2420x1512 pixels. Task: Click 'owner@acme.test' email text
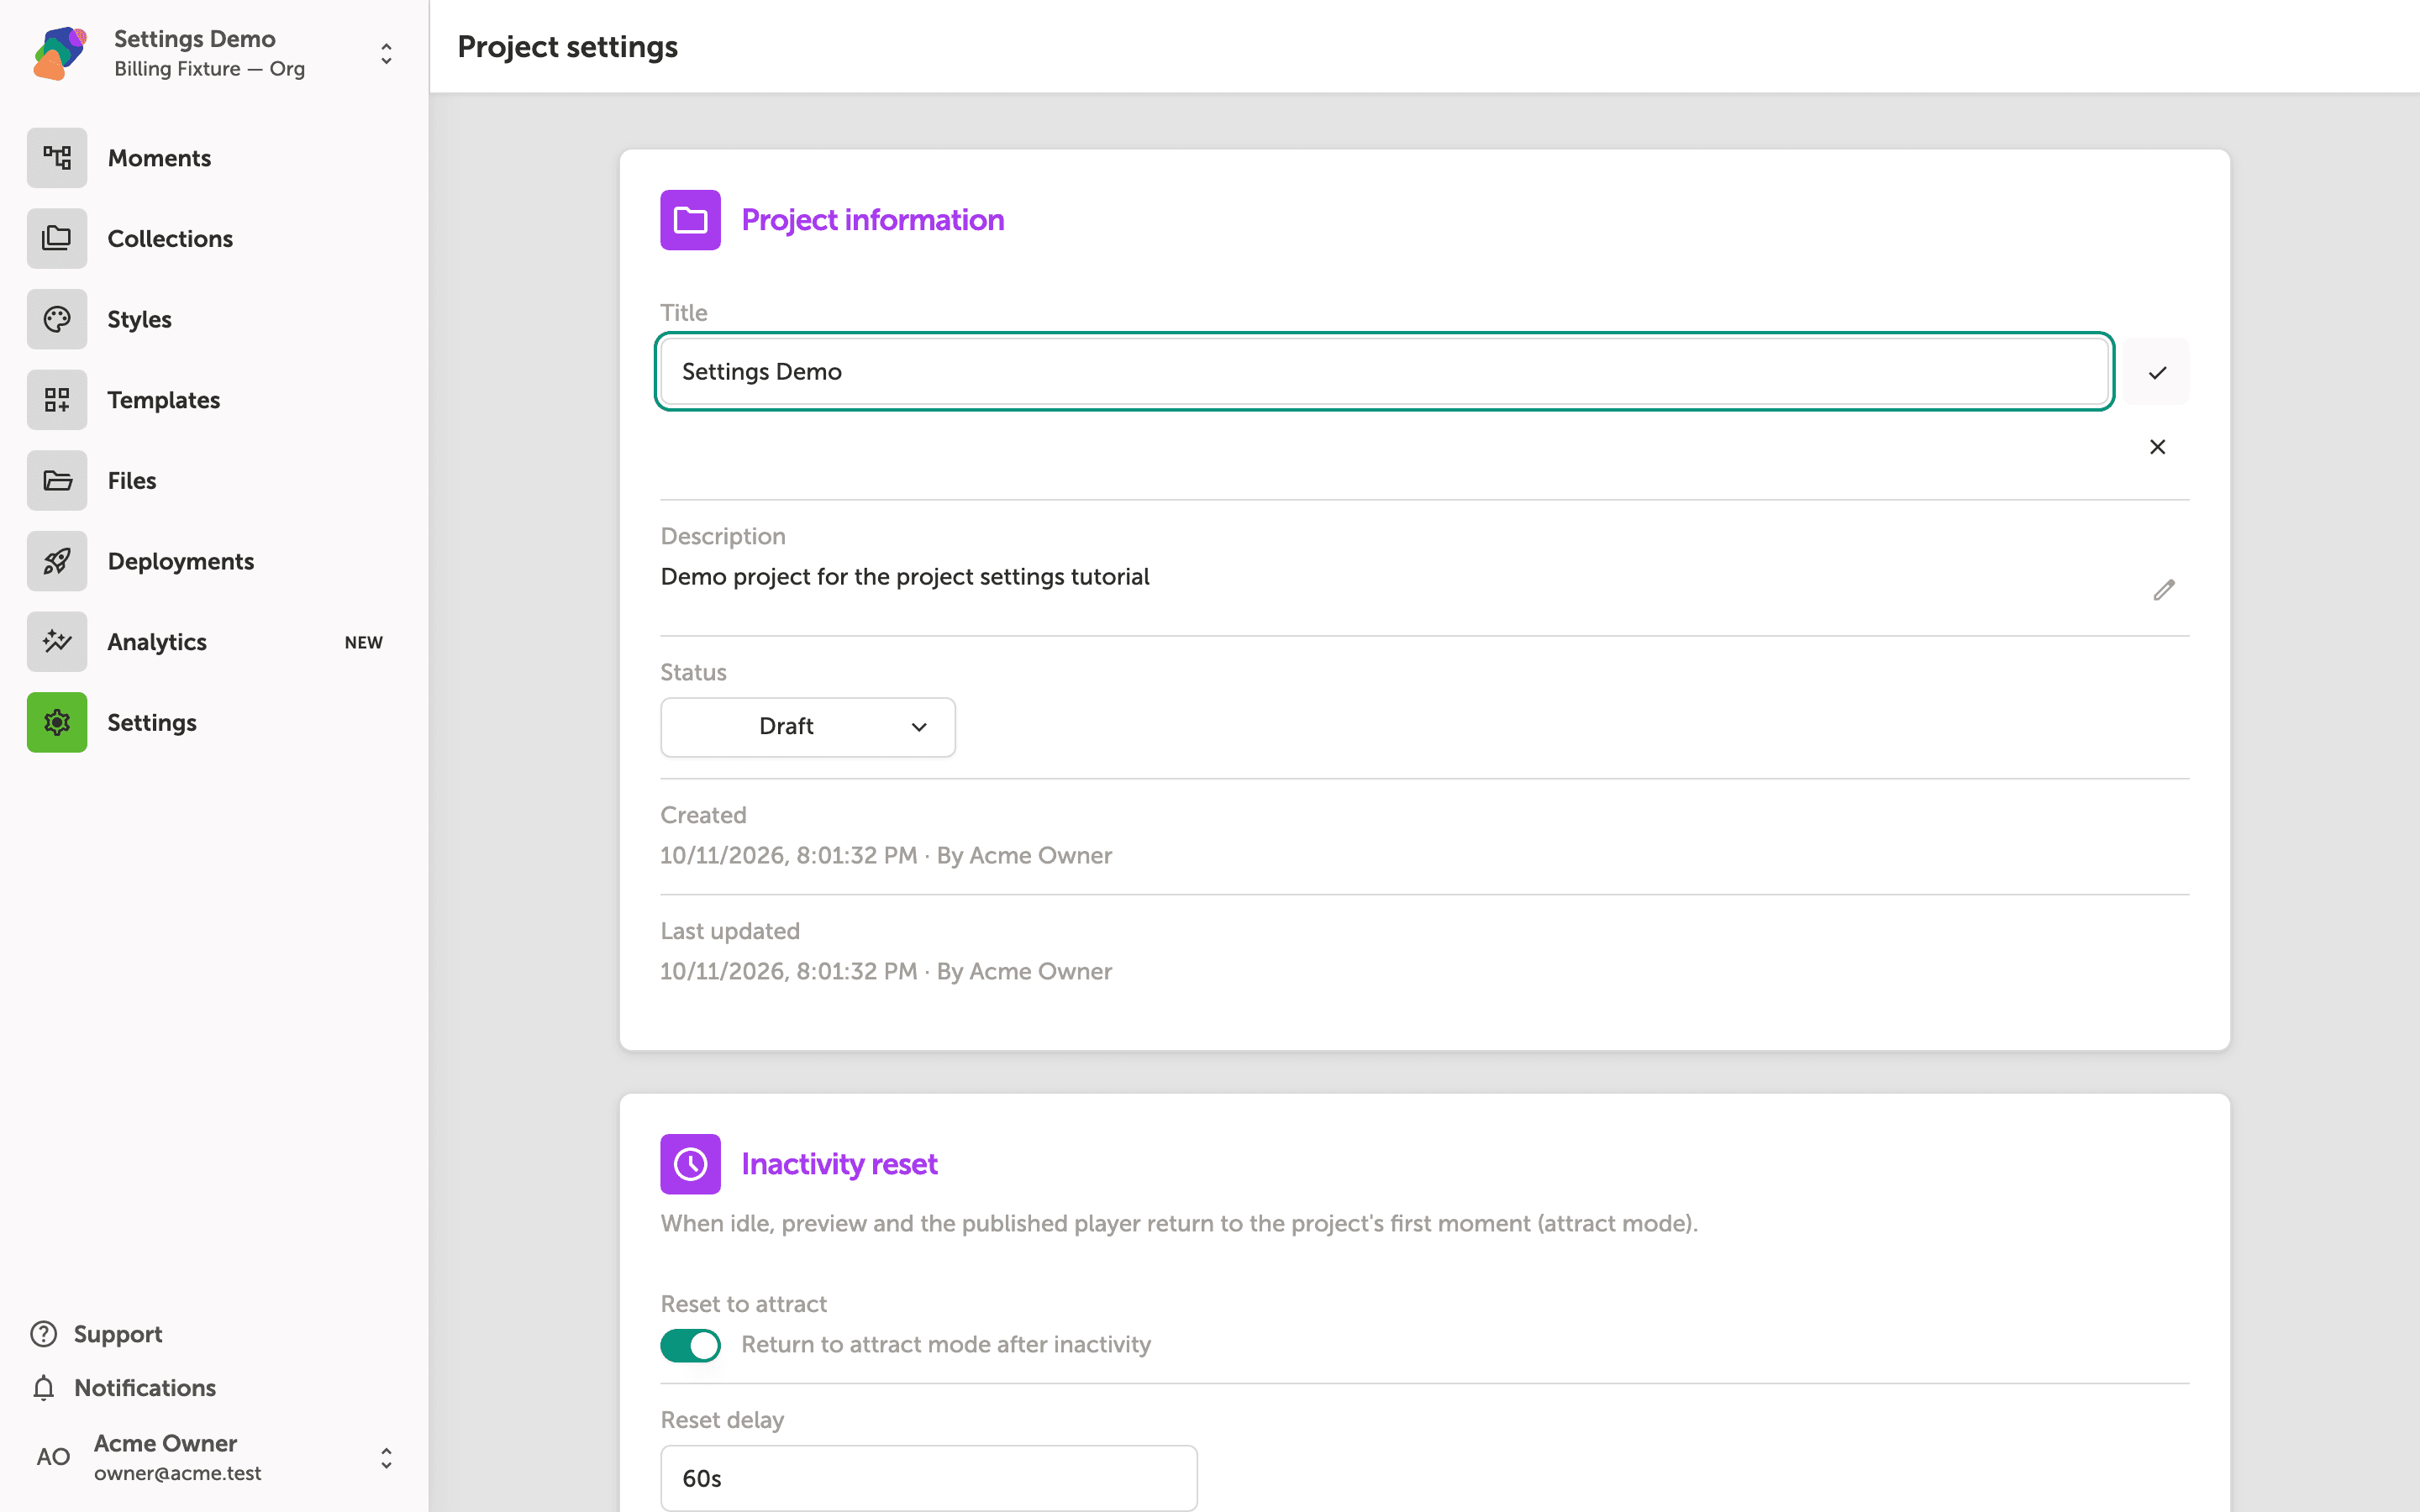[x=178, y=1473]
